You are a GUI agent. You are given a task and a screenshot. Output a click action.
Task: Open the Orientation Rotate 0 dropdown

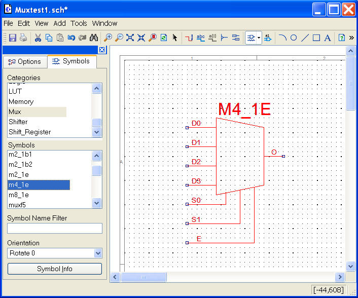pos(55,253)
